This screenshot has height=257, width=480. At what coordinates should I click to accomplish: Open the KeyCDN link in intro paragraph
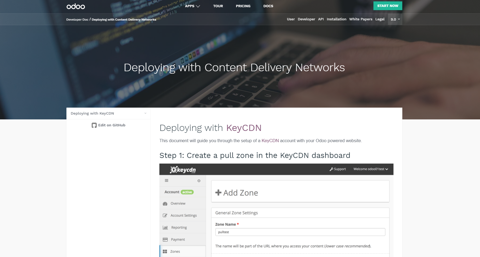(270, 141)
